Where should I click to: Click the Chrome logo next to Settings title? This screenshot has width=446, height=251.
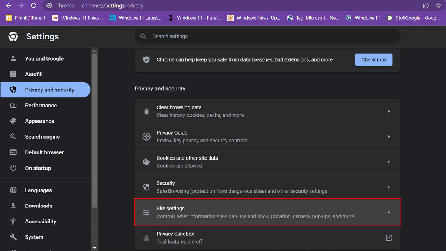(x=13, y=36)
